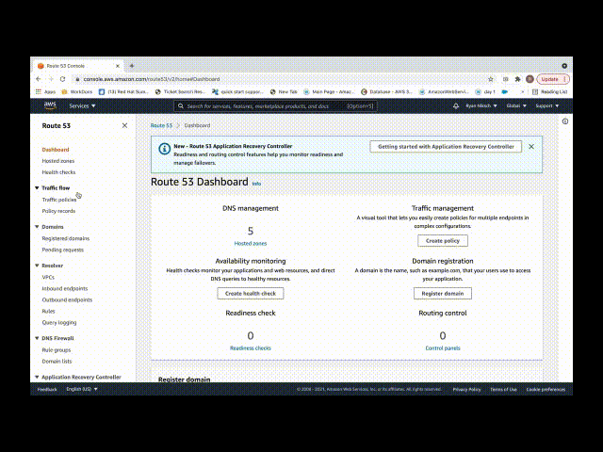603x452 pixels.
Task: Reload the page with refresh icon
Action: click(x=63, y=79)
